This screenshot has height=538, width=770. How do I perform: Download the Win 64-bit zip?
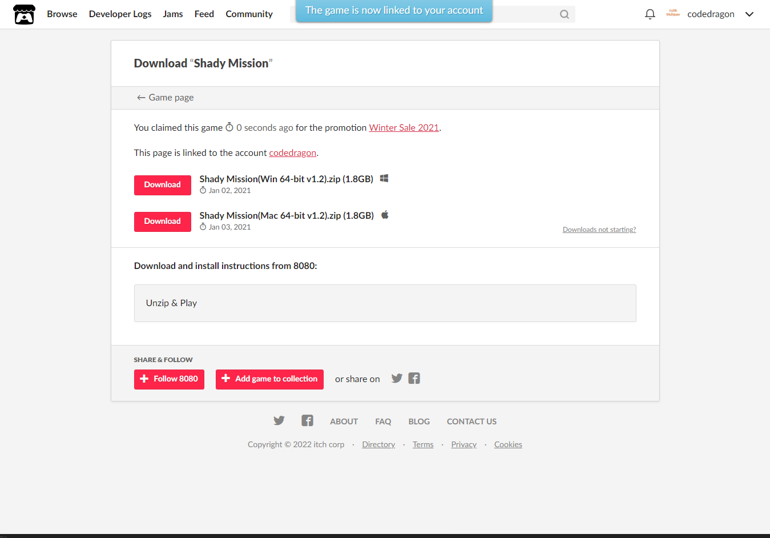163,185
